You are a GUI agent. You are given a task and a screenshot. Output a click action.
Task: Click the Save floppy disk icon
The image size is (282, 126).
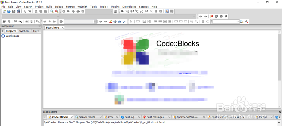coord(14,11)
